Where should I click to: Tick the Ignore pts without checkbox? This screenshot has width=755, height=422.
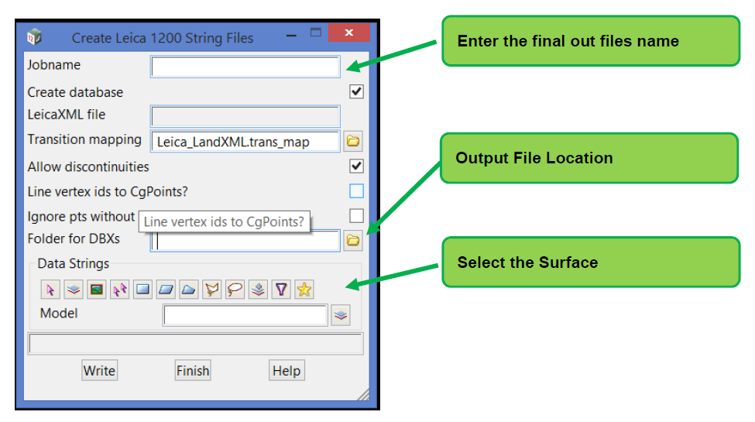point(356,216)
